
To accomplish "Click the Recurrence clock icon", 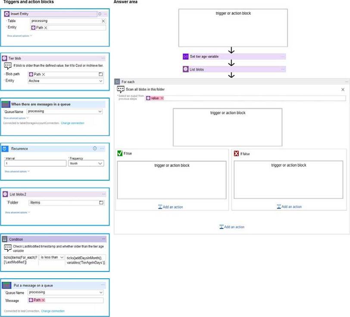I will (5, 149).
